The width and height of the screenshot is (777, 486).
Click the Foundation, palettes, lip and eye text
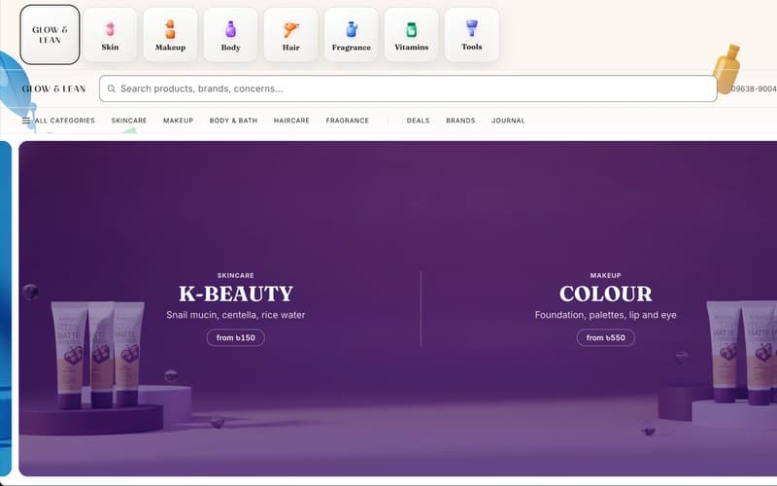605,315
